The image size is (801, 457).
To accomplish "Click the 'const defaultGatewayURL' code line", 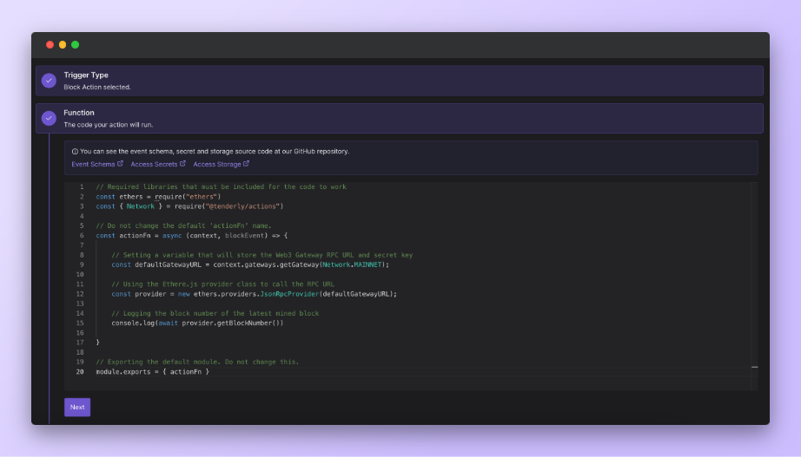I will pos(250,264).
